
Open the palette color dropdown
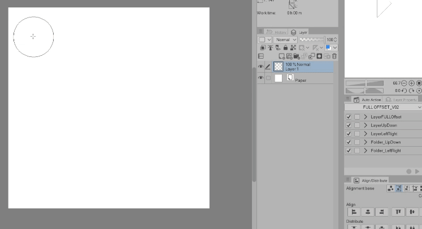pyautogui.click(x=265, y=40)
